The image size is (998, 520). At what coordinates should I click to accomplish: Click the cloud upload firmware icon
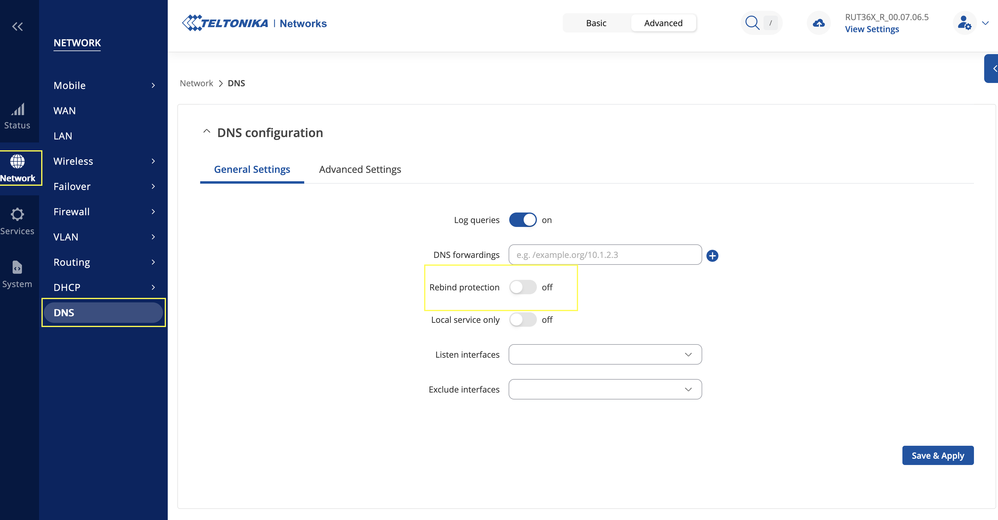click(818, 23)
